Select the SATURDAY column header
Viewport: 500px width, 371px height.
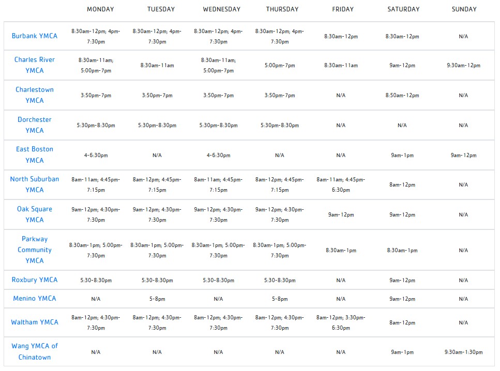tap(403, 9)
